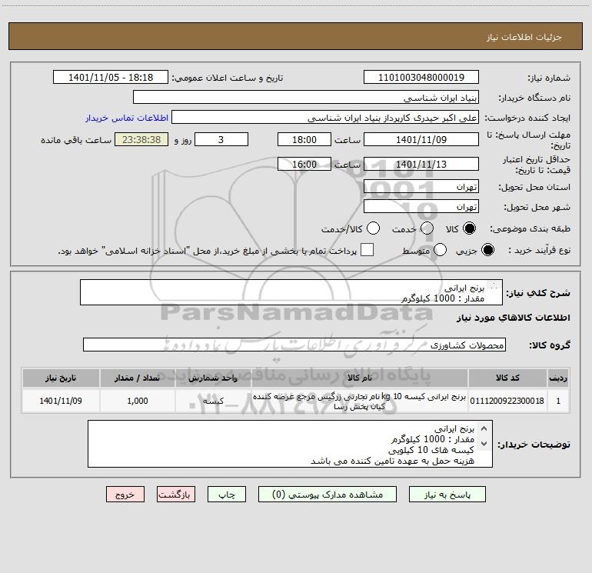Click the ردیف column header

coord(558,378)
